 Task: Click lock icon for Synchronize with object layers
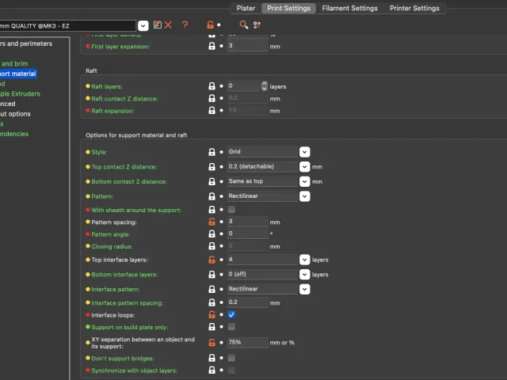[212, 370]
